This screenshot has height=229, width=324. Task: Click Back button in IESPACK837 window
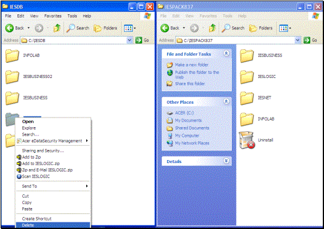tap(170, 28)
